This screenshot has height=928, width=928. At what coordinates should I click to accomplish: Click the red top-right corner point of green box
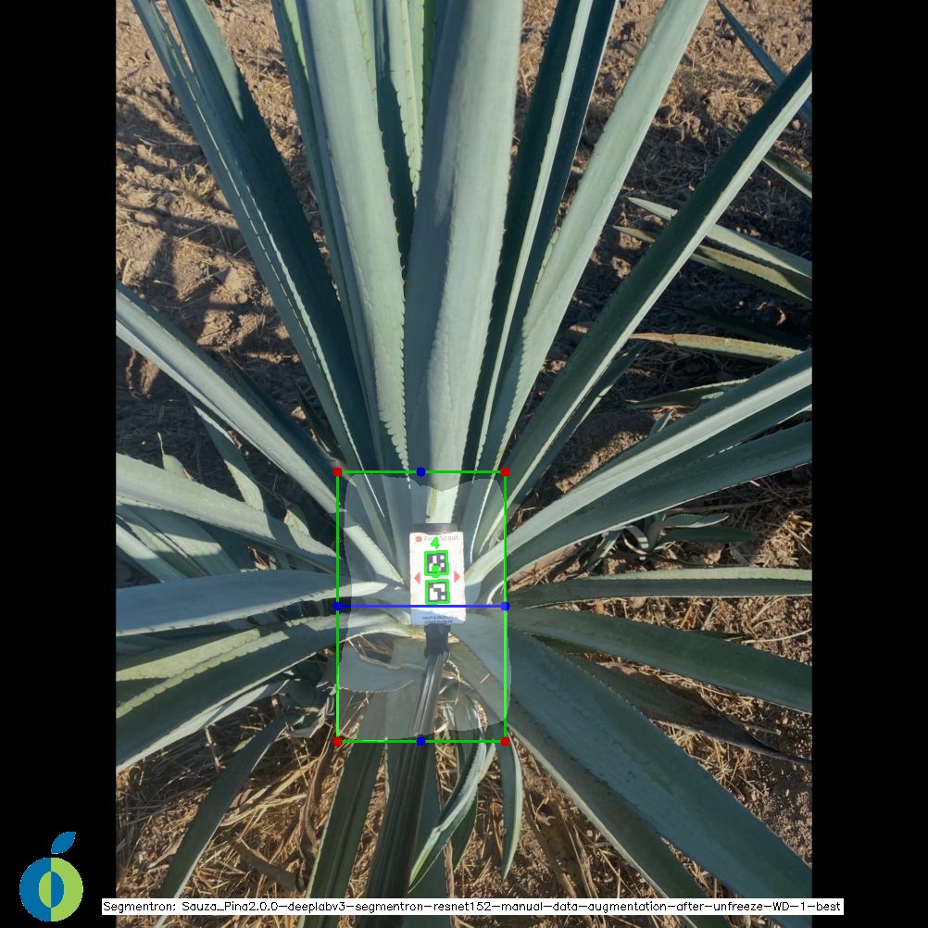505,471
